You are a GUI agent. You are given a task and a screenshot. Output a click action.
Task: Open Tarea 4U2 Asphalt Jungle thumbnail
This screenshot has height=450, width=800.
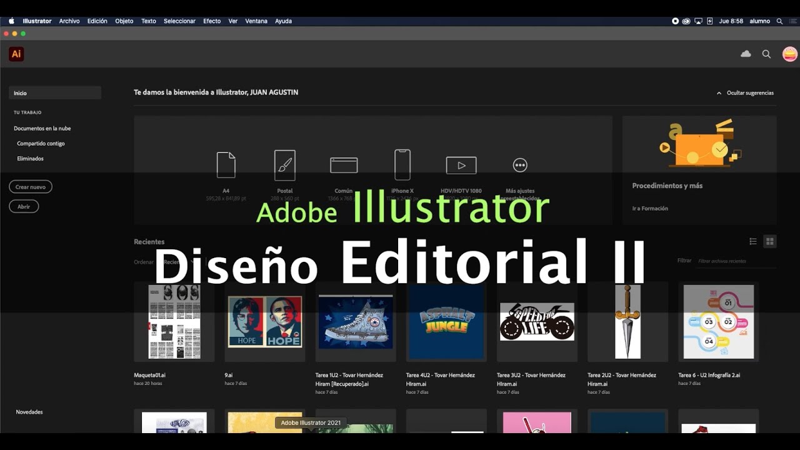tap(446, 321)
